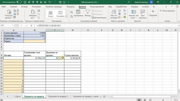Open the Undo history dropdown arrow

pos(51,2)
